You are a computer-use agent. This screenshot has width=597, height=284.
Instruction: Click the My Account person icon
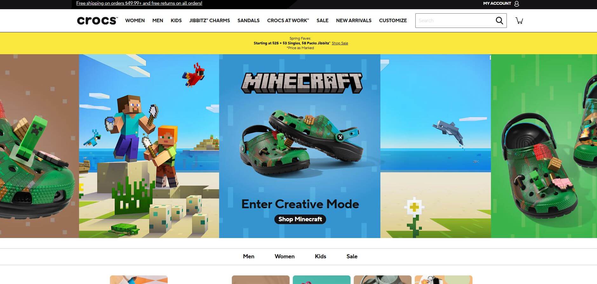517,3
